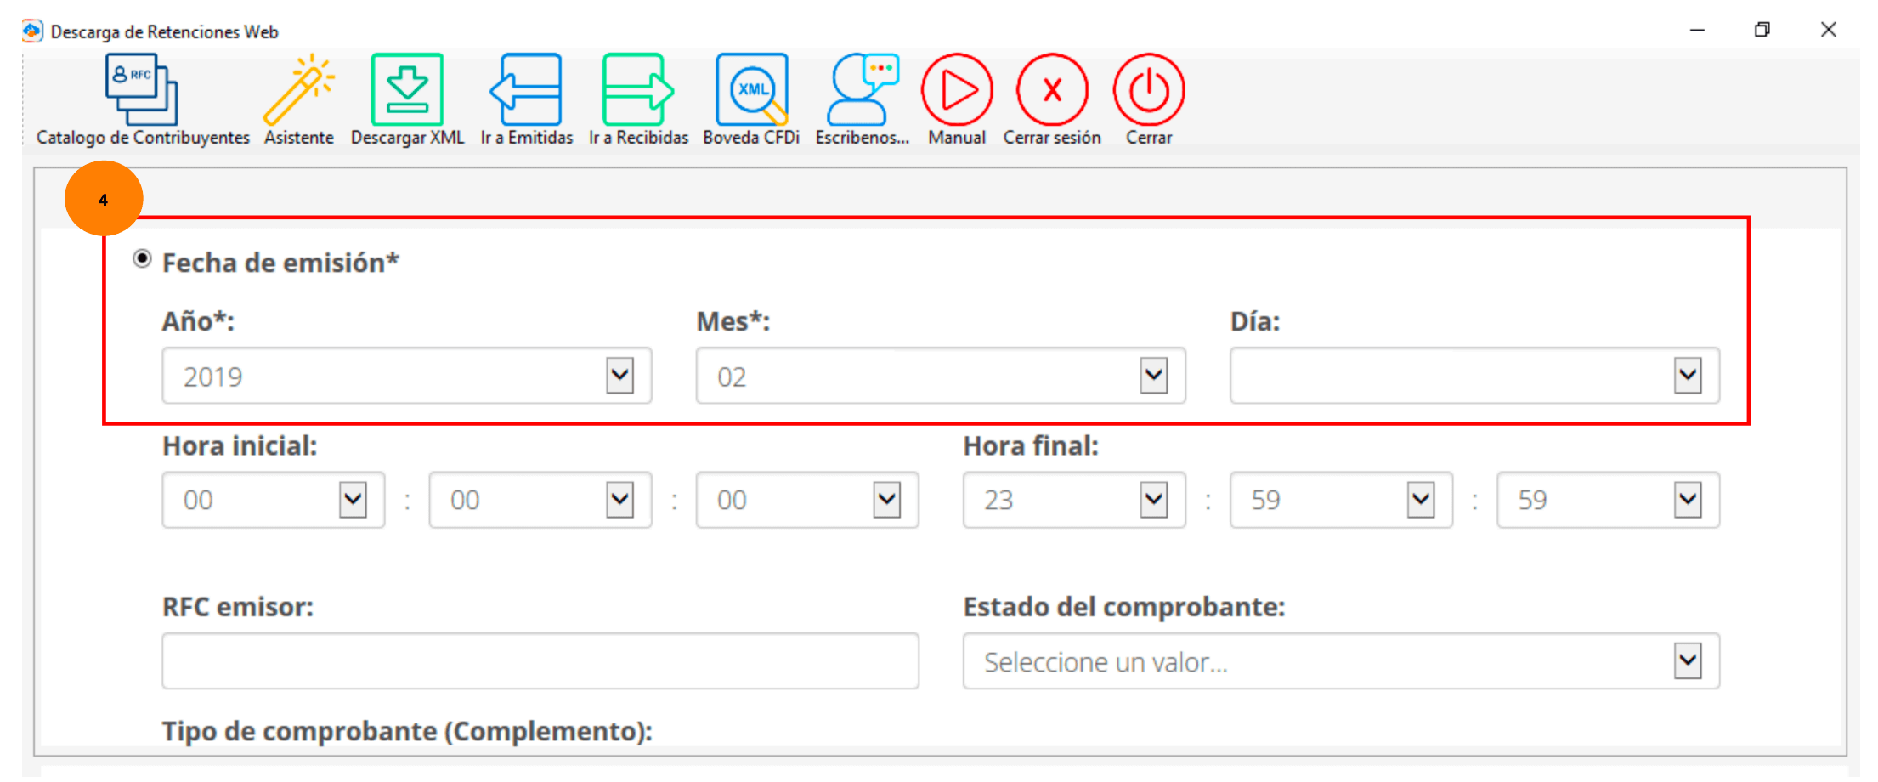Open Hora final seconds dropdown

[x=1687, y=500]
